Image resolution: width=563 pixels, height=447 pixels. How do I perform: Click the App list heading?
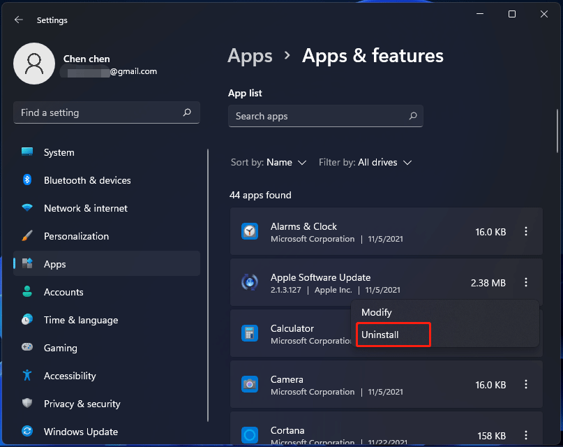coord(245,93)
